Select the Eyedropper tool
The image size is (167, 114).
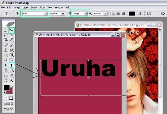pos(11,76)
